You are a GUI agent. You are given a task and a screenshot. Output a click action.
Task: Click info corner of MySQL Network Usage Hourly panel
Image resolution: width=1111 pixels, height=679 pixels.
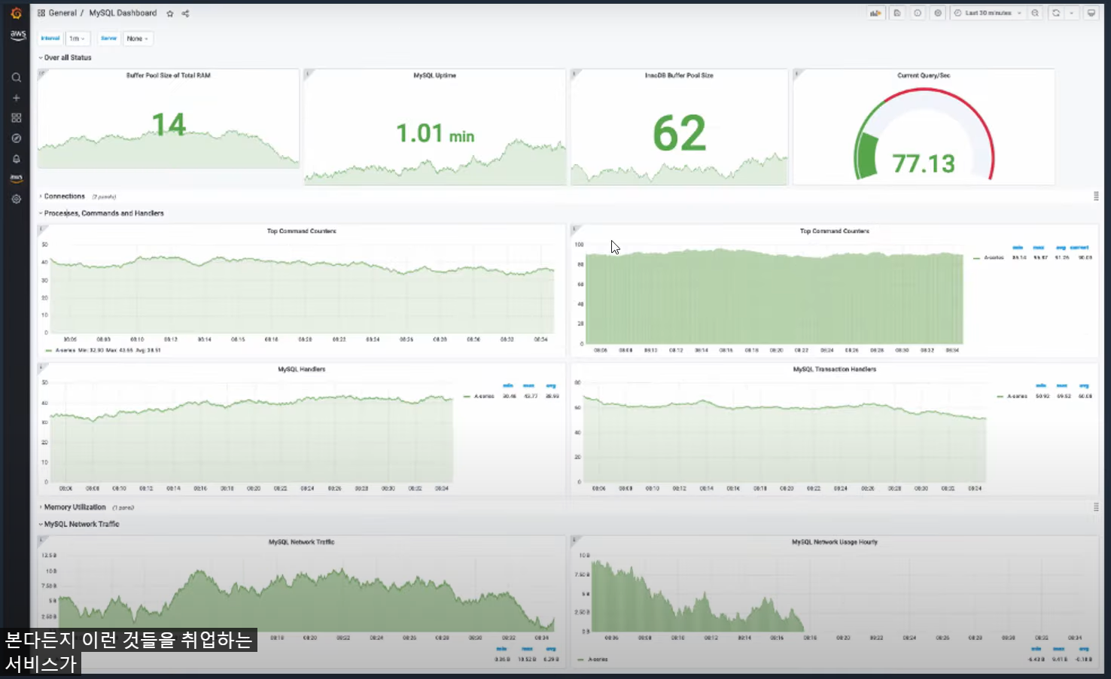pos(574,540)
